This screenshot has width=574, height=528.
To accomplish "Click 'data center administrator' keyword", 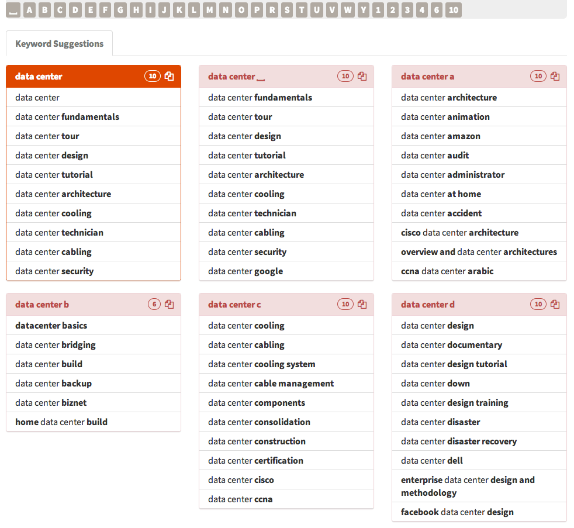I will tap(479, 175).
